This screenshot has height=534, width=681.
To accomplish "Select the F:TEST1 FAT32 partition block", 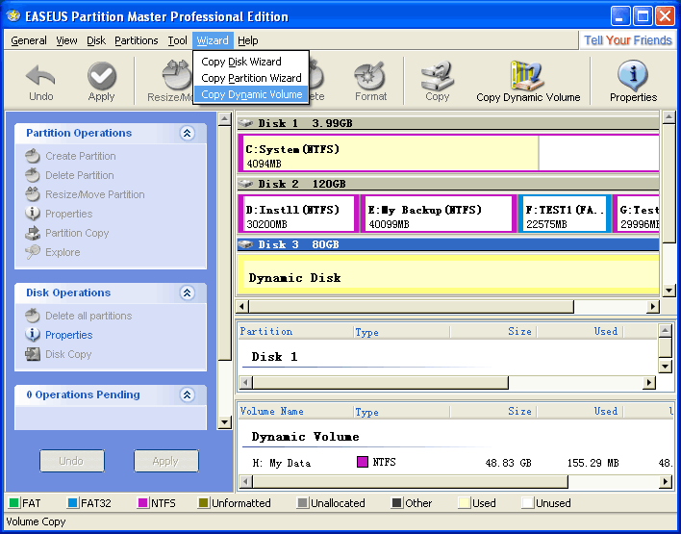I will click(x=565, y=214).
